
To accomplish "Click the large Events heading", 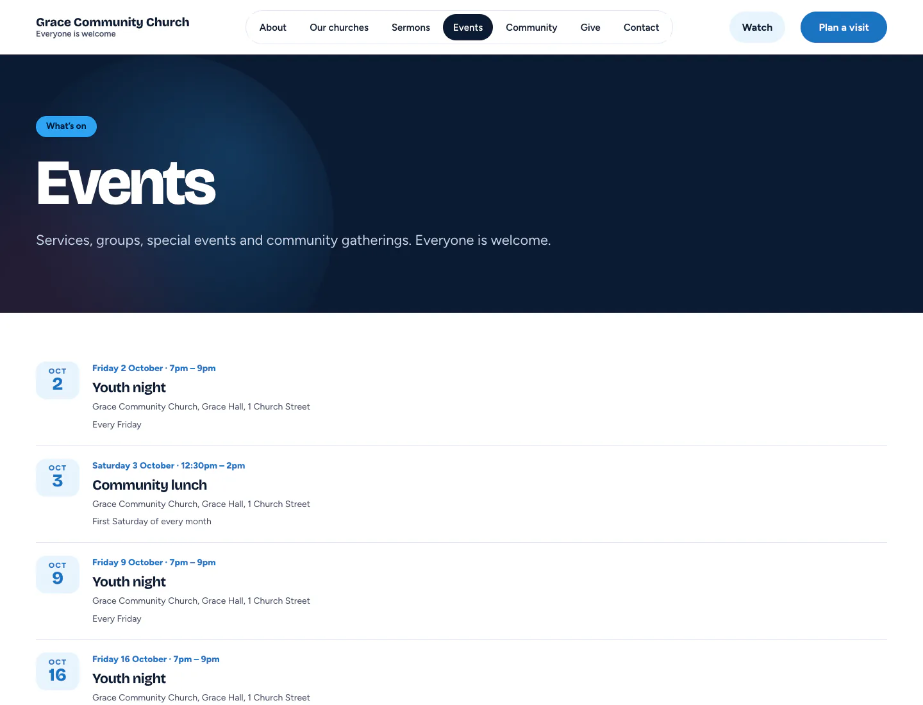I will coord(126,184).
